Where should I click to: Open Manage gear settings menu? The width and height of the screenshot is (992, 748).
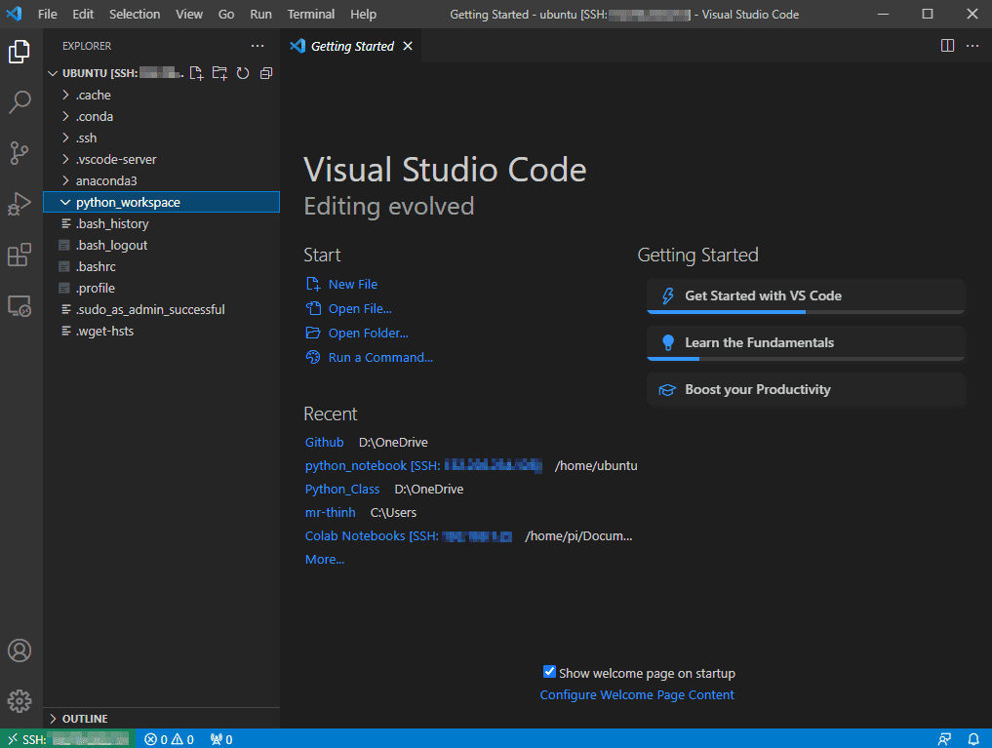click(x=19, y=700)
